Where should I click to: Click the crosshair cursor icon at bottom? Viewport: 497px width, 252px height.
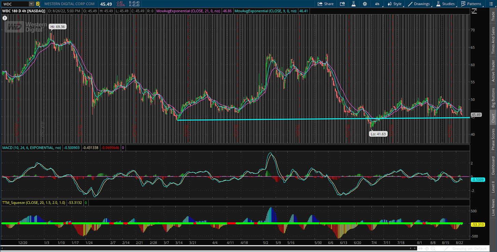427,249
